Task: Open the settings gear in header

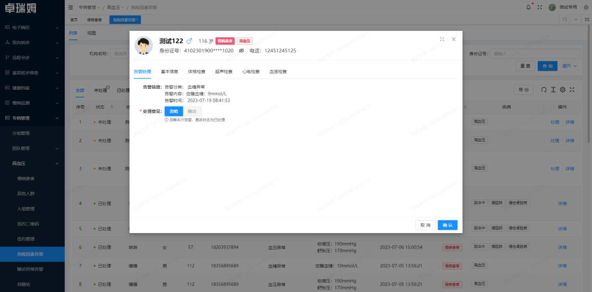Action: click(x=586, y=7)
